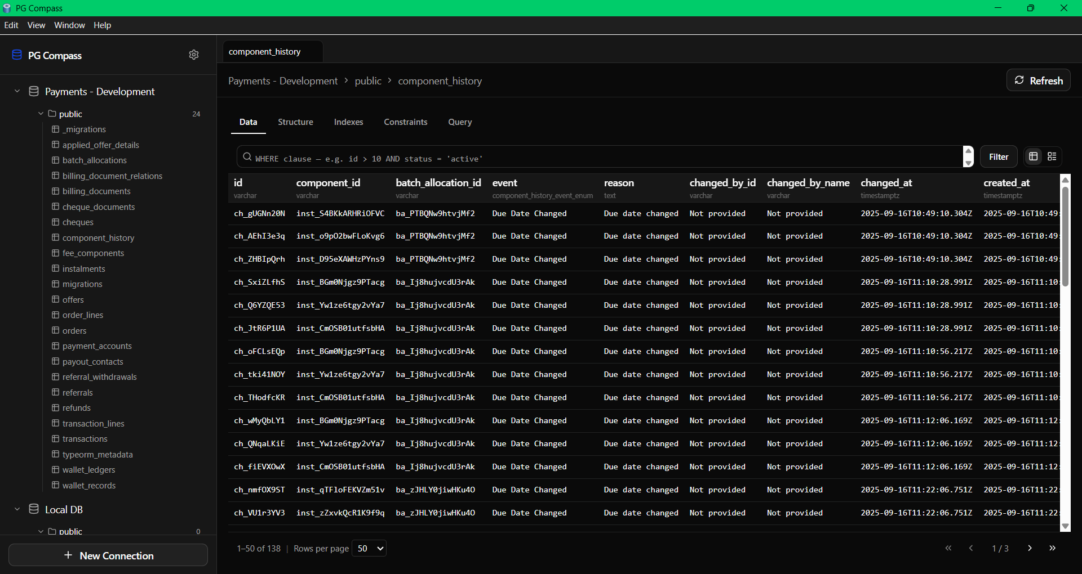This screenshot has height=574, width=1082.
Task: Open the View menu
Action: point(36,25)
